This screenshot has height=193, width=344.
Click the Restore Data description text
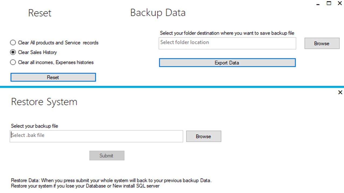(x=111, y=183)
